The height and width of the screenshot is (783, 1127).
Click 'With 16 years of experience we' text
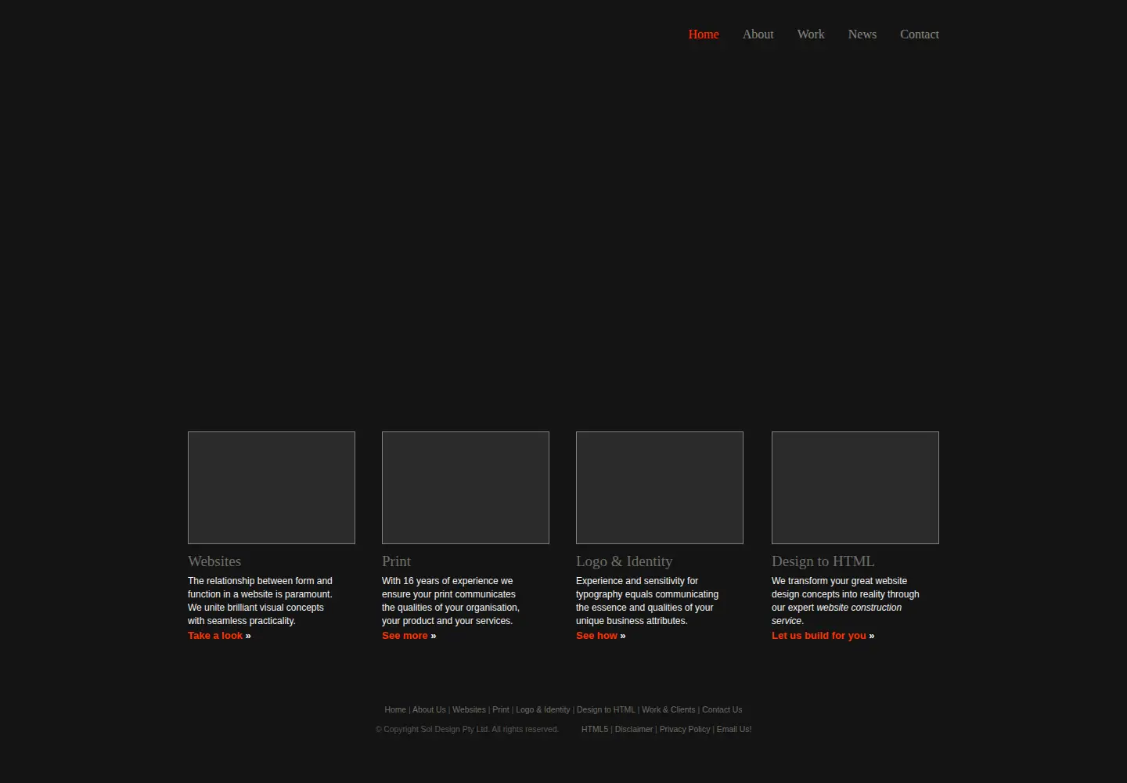point(448,581)
